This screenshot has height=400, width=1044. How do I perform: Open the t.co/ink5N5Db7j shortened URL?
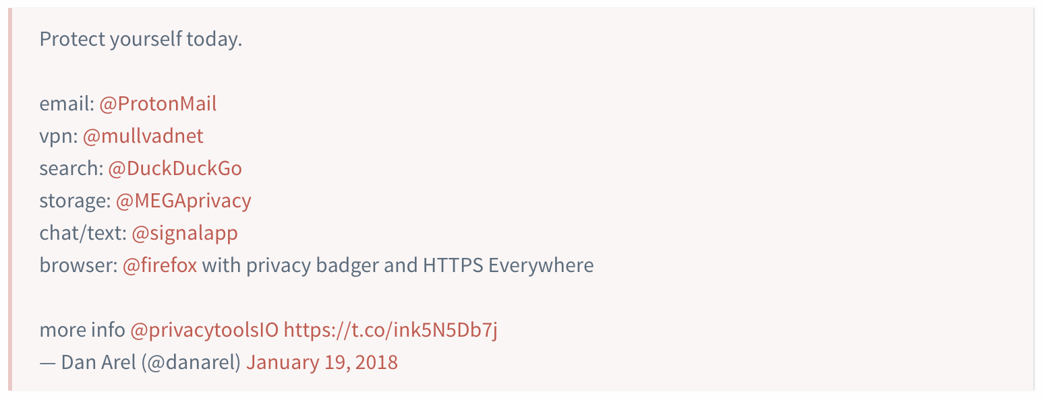click(x=390, y=330)
